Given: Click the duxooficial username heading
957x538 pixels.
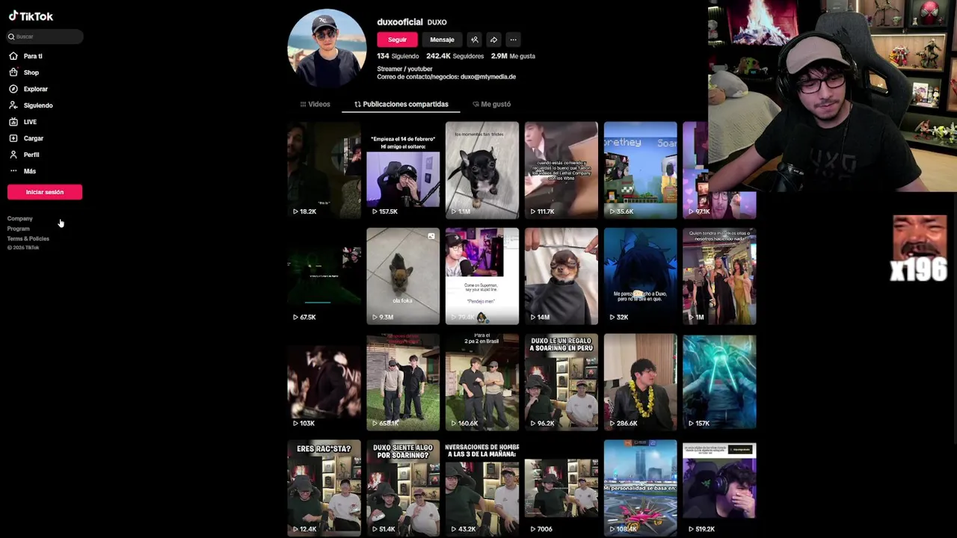Looking at the screenshot, I should (x=400, y=22).
